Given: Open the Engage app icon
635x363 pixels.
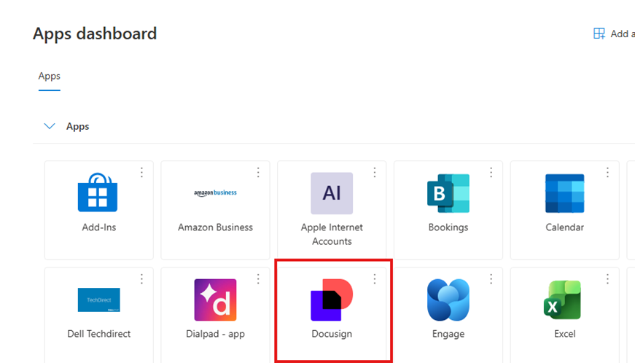Looking at the screenshot, I should tap(448, 300).
